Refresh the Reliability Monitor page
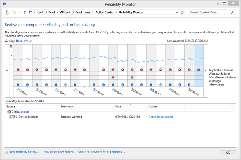Viewport: 241px width, 160px height. pyautogui.click(x=182, y=12)
